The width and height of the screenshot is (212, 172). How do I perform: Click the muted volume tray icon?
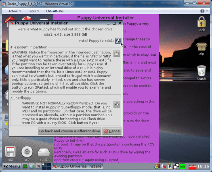click(164, 166)
